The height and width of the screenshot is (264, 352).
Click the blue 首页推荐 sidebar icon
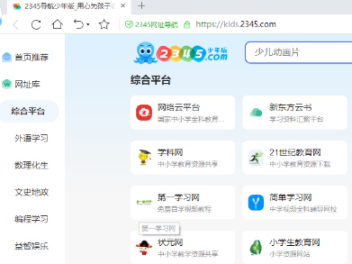tap(7, 57)
